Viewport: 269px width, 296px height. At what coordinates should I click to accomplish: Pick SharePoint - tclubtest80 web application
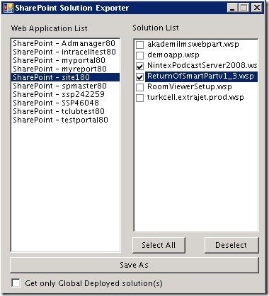pos(65,111)
